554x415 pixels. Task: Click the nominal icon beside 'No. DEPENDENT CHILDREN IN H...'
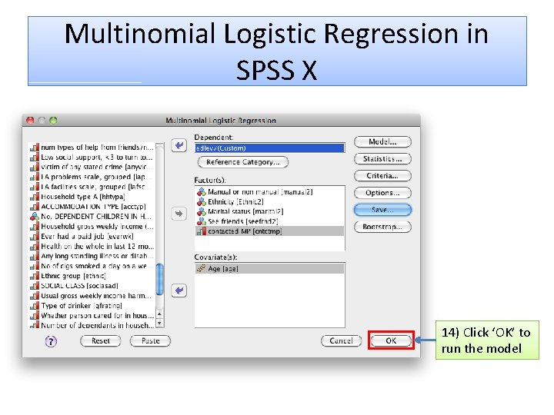click(35, 216)
